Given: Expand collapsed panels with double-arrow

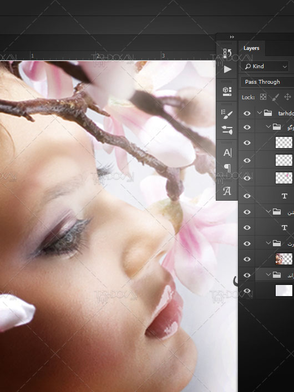Looking at the screenshot, I should point(232,37).
